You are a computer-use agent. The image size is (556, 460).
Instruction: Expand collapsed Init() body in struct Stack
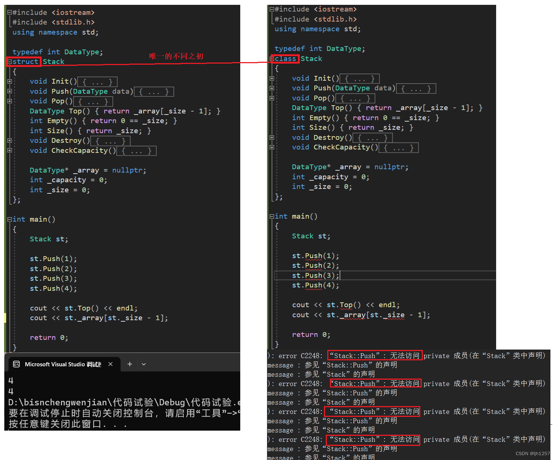(x=10, y=81)
